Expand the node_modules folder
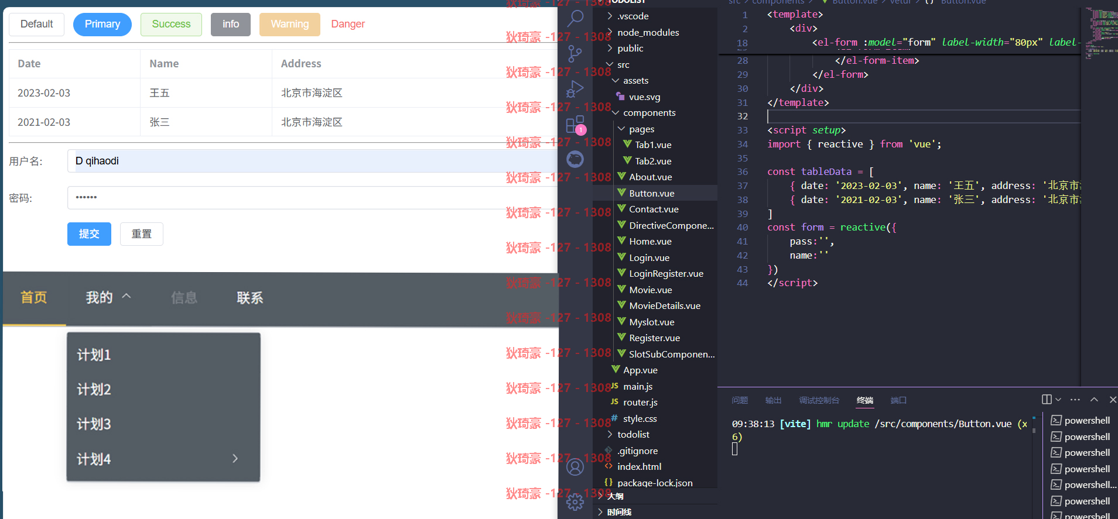Screen dimensions: 1118x519 coord(648,32)
